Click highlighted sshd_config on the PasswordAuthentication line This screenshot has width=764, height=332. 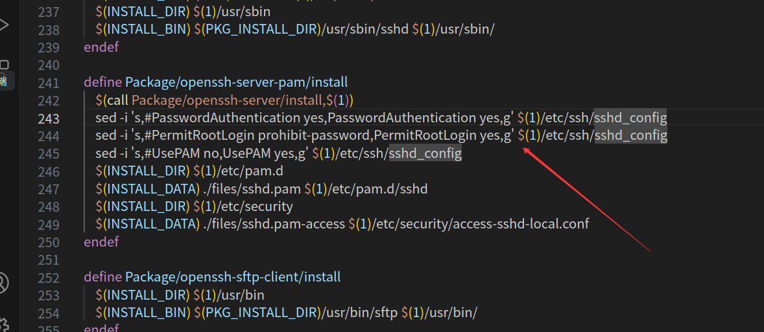630,118
